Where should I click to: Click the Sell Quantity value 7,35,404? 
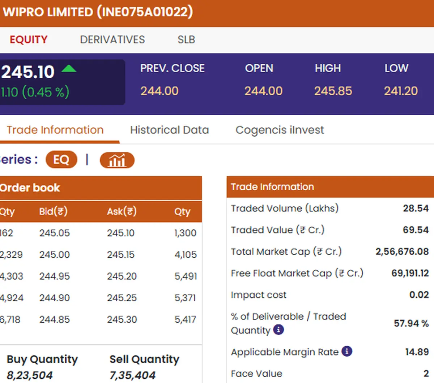tap(132, 375)
